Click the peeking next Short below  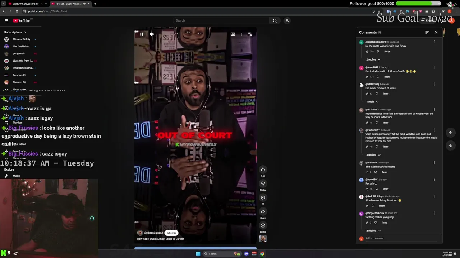[x=195, y=248]
